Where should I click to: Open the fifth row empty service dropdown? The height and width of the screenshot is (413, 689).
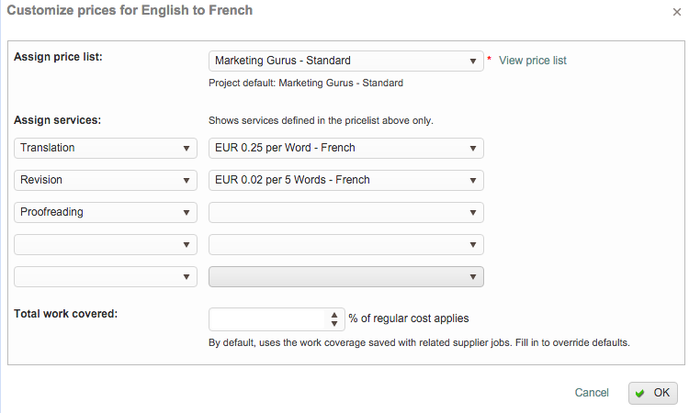(106, 276)
